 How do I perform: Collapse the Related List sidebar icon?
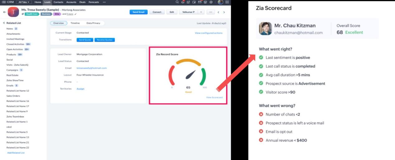(x=4, y=23)
